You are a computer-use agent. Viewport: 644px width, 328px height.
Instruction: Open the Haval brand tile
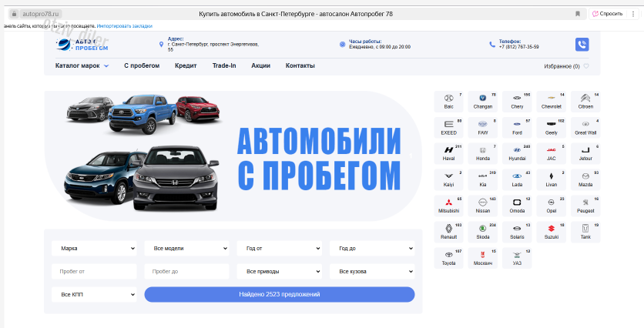click(448, 153)
